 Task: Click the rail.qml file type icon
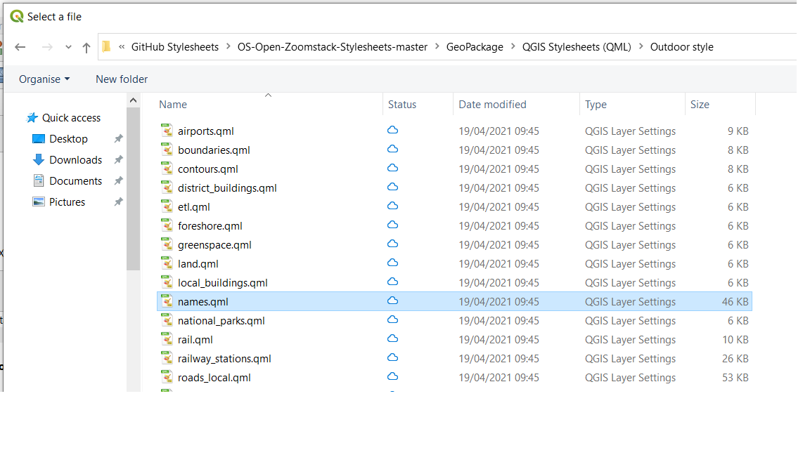point(167,339)
